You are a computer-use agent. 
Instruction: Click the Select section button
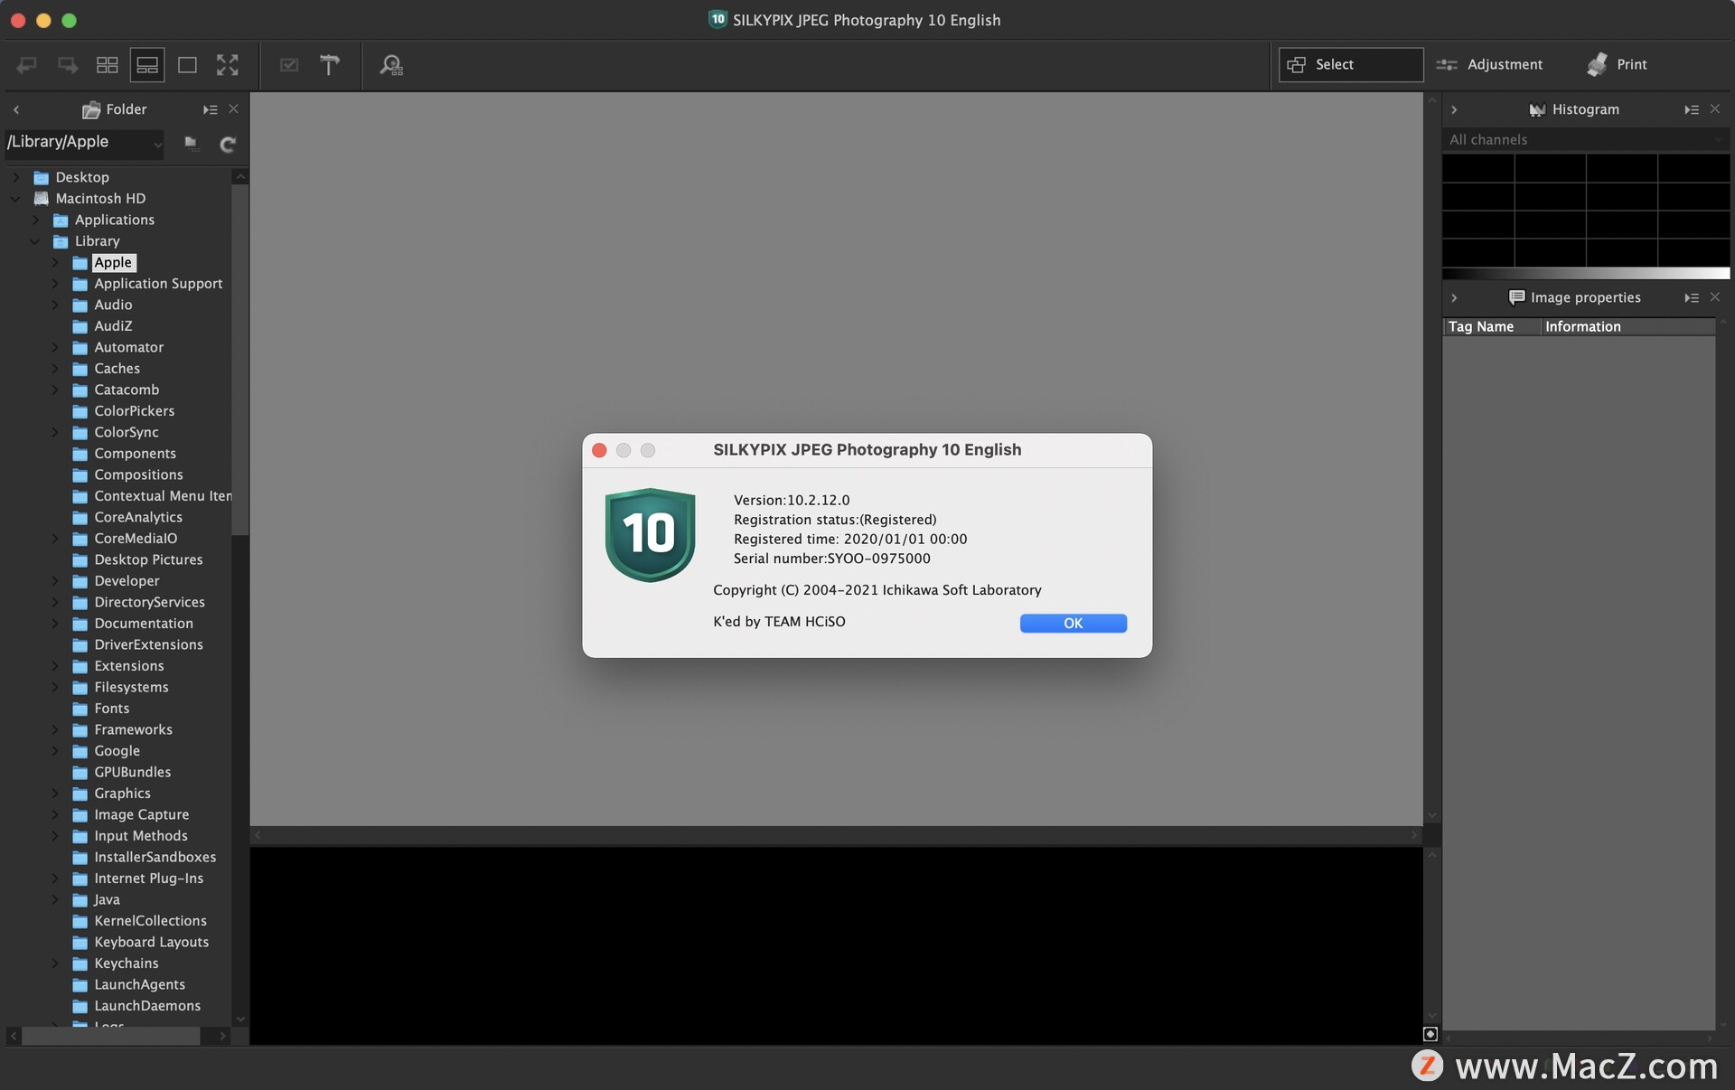tap(1351, 64)
